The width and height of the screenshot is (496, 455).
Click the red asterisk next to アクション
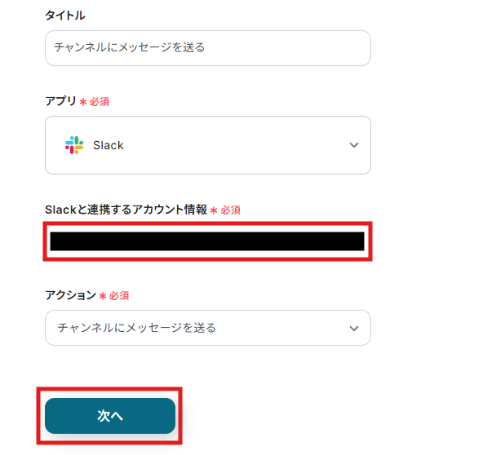point(103,296)
